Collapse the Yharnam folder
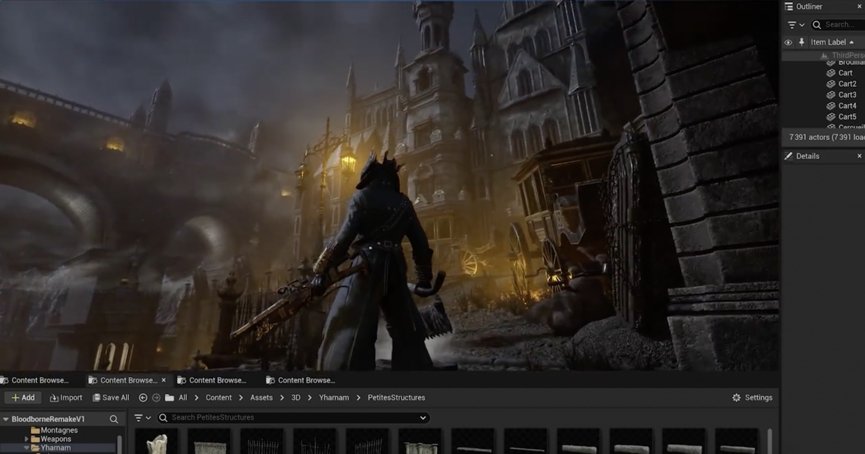Image resolution: width=865 pixels, height=454 pixels. [26, 448]
